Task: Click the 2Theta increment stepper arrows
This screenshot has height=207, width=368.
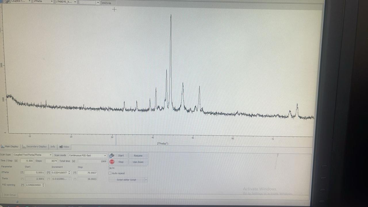Action: pos(69,173)
